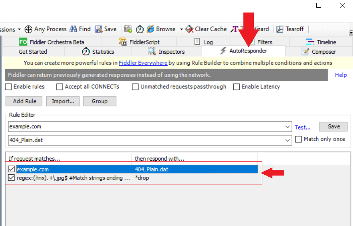Click the Add Rule button
This screenshot has width=353, height=226.
[x=24, y=101]
